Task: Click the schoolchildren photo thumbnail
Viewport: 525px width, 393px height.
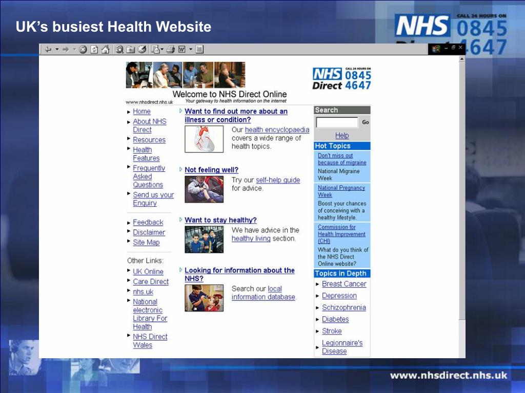Action: point(204,239)
